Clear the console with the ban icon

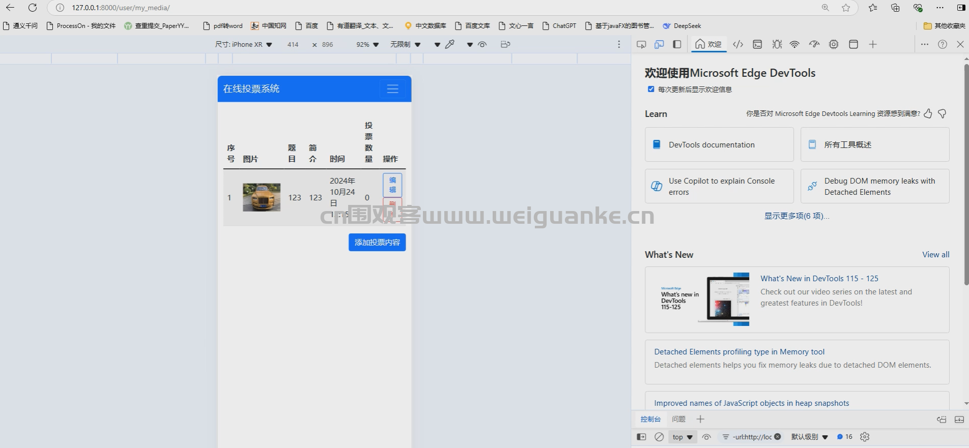pos(659,437)
